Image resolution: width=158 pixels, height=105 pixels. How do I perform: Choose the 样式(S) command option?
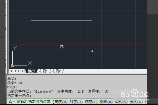tap(121, 102)
